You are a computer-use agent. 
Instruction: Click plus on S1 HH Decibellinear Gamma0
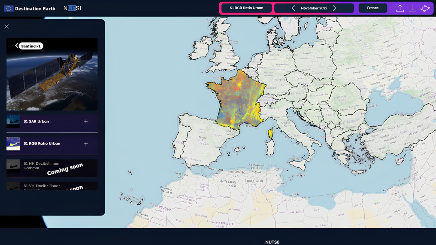click(86, 166)
